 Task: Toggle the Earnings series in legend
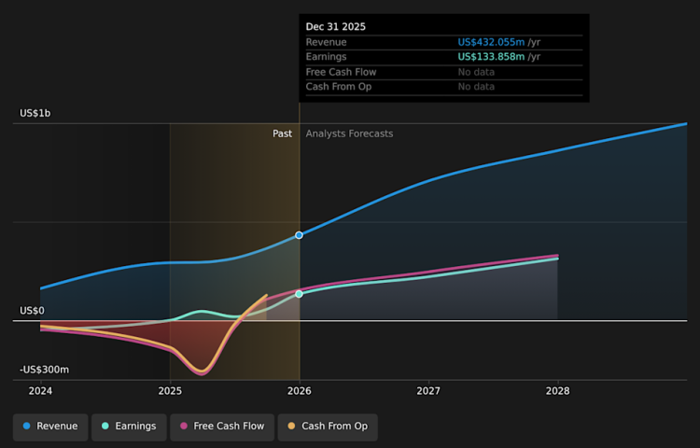click(x=129, y=427)
